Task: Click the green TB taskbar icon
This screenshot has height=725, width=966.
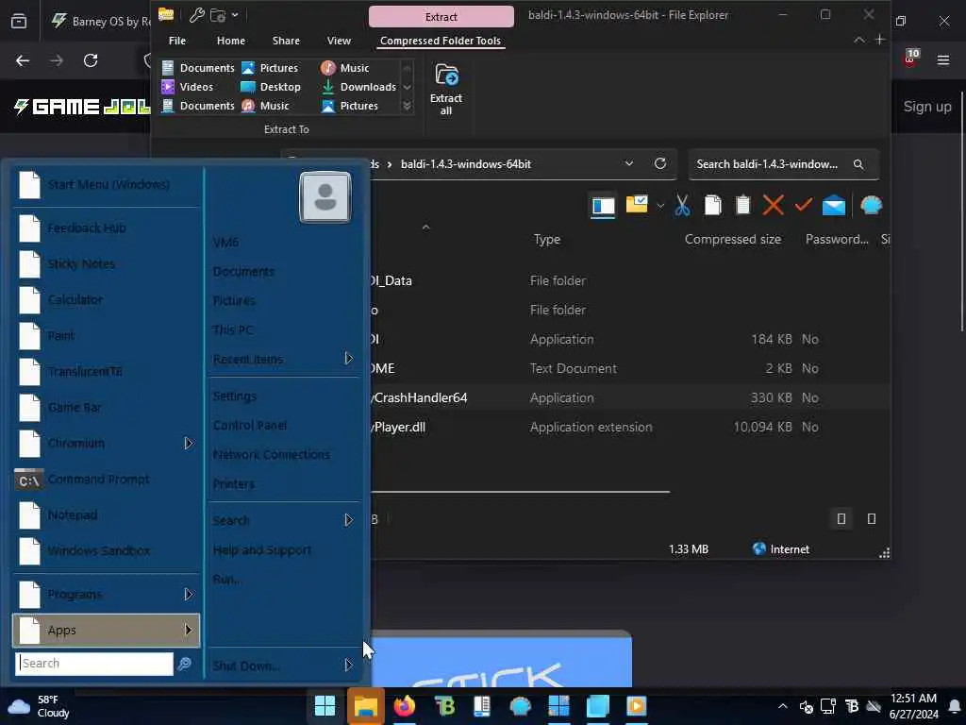Action: pos(444,706)
